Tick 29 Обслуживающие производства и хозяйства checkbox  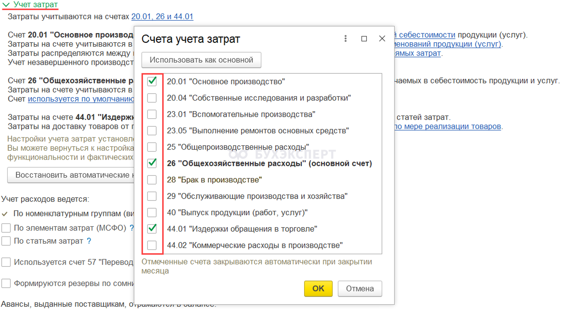(x=152, y=196)
